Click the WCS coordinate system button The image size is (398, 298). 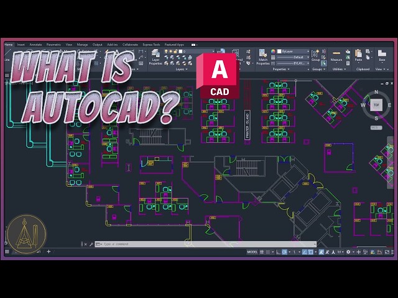coord(376,128)
